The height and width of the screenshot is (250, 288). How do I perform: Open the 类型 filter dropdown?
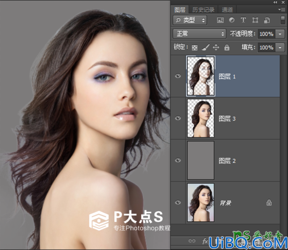click(190, 20)
